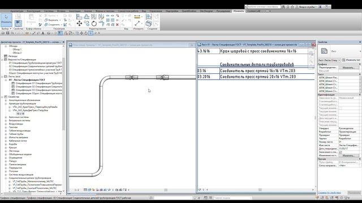Image resolution: width=362 pixels, height=203 pixels.
Task: Click the sheet type thumbnail in Properties panel
Action: 324,51
